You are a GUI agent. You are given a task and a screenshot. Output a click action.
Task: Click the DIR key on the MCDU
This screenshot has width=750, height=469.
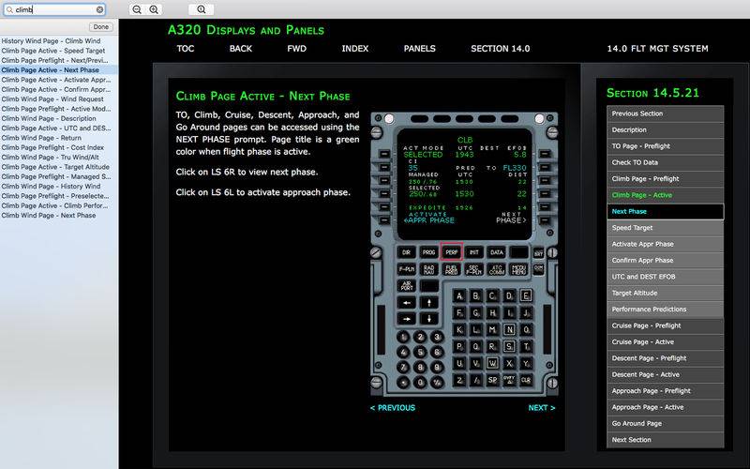pyautogui.click(x=406, y=252)
